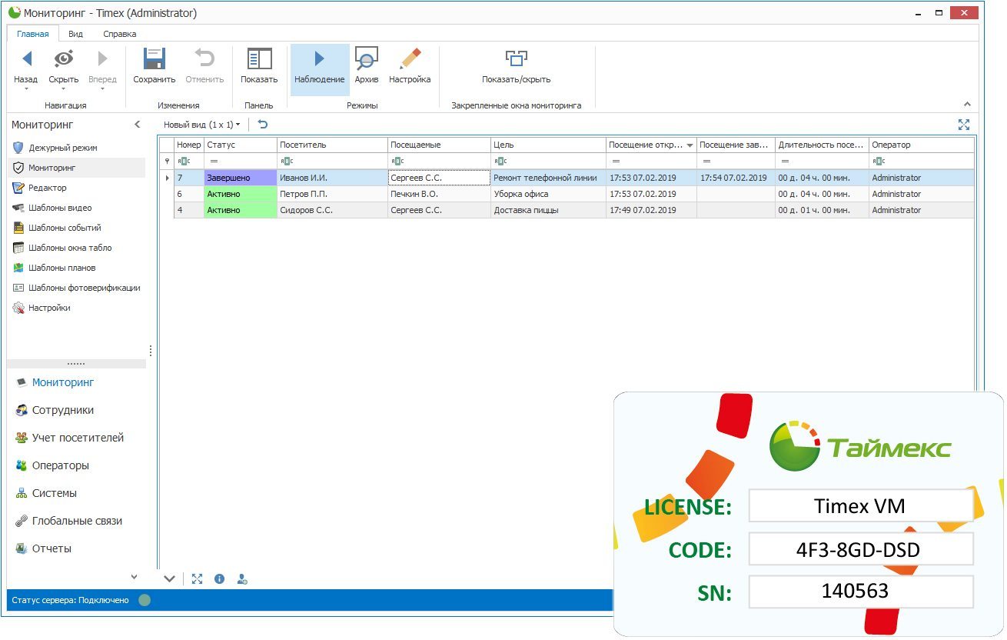Click the reset view undo arrow icon
Screen dimensions: 1007x640
point(263,125)
